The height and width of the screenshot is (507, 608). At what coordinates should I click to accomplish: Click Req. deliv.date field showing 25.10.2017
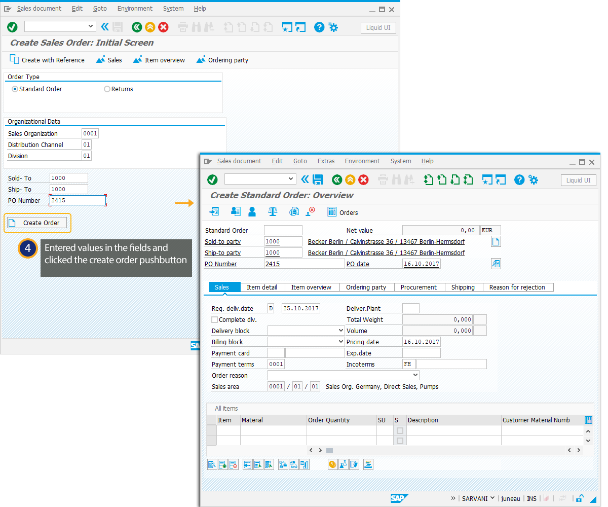point(301,308)
